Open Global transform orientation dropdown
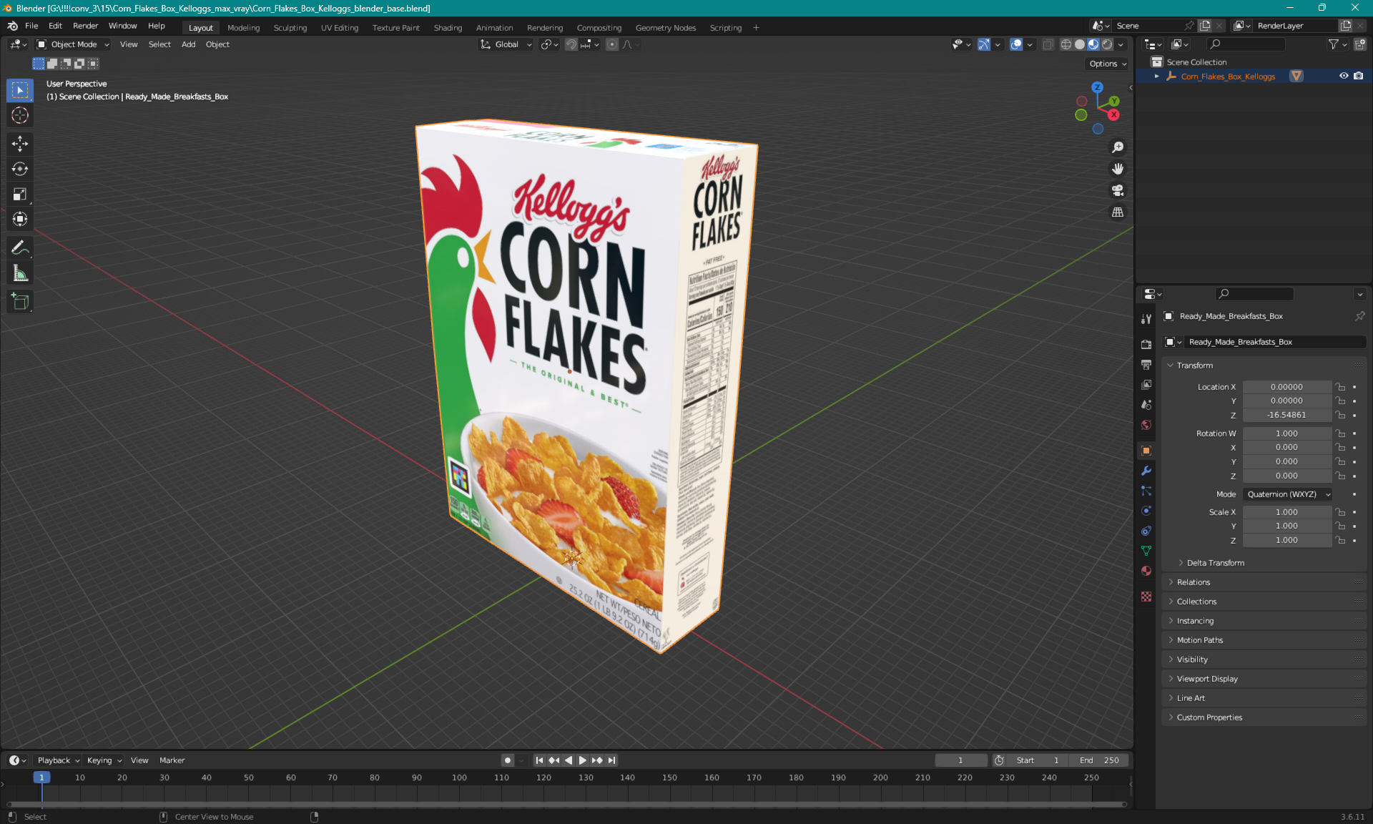1373x824 pixels. 506,44
